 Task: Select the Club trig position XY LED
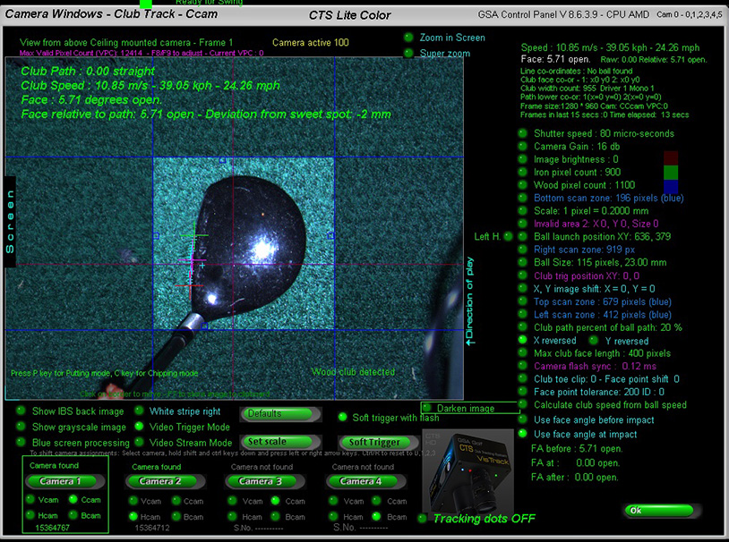[x=523, y=275]
